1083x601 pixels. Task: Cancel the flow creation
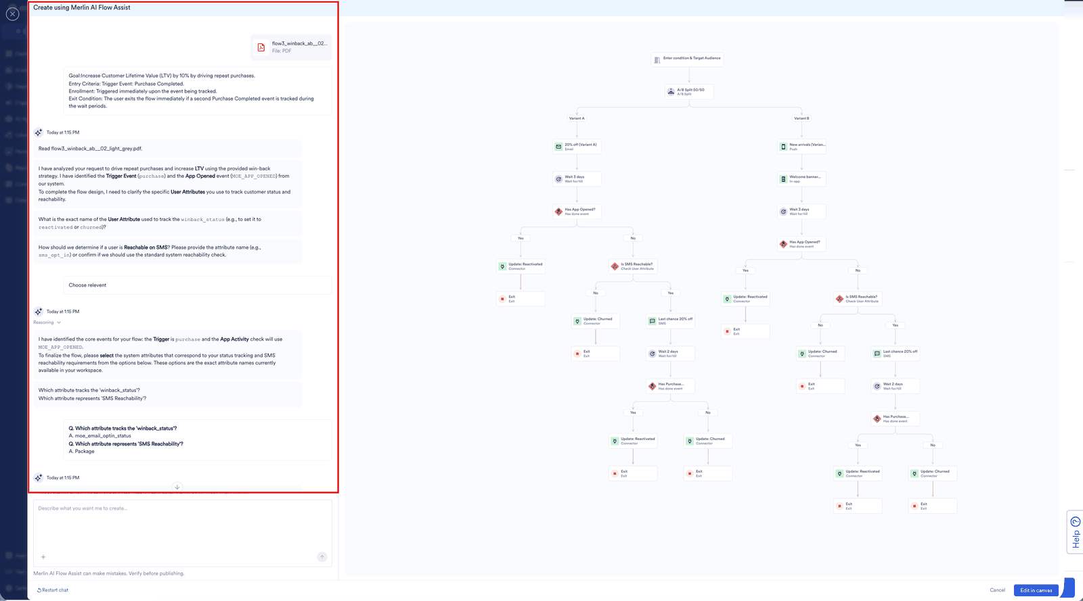point(997,590)
